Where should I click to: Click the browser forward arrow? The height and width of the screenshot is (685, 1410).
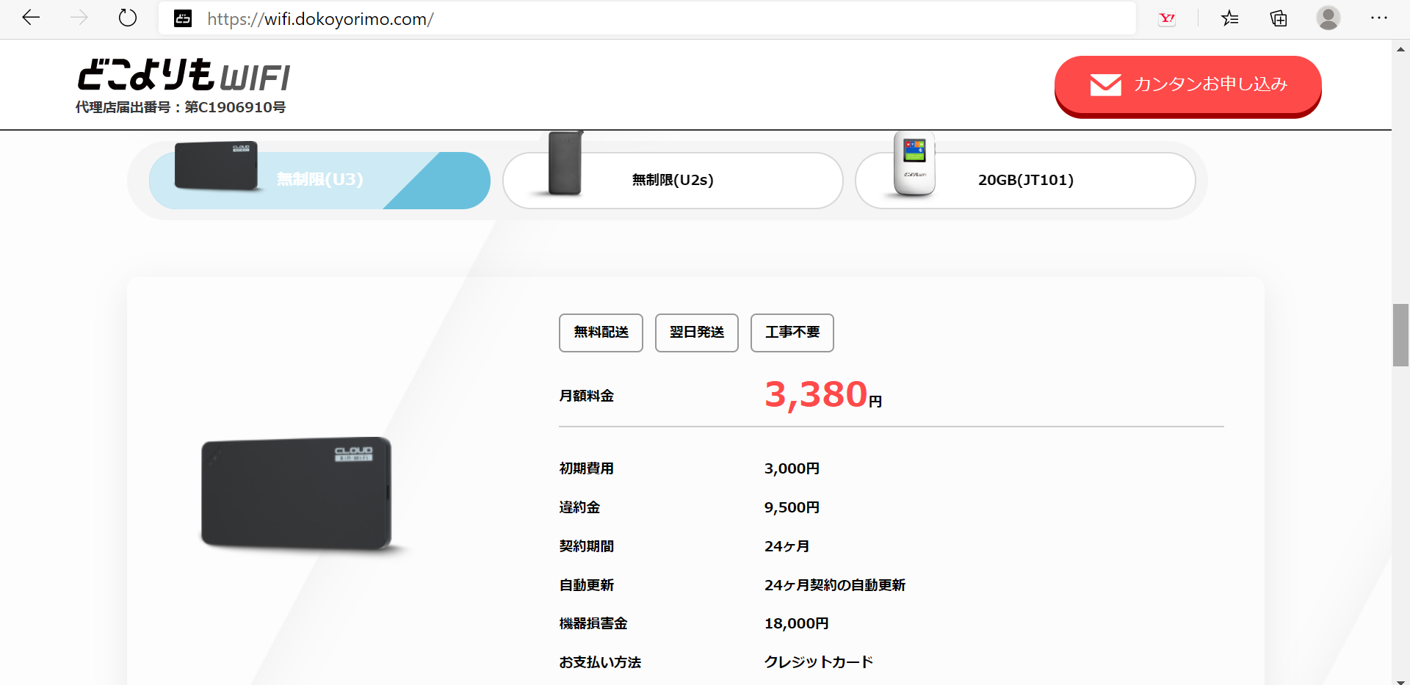click(79, 18)
